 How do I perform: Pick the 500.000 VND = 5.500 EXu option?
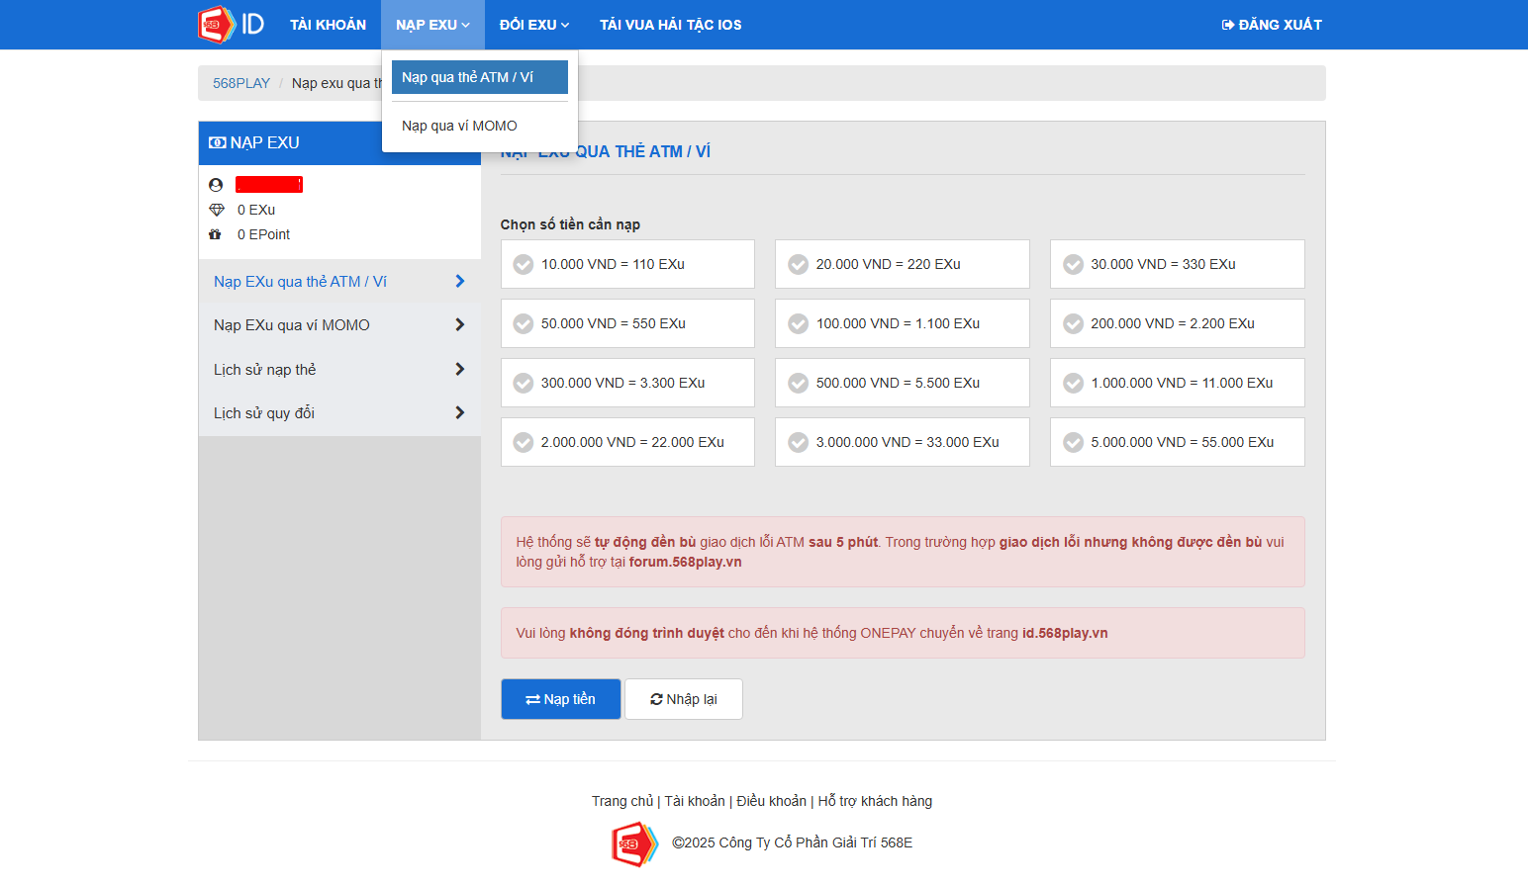coord(903,383)
